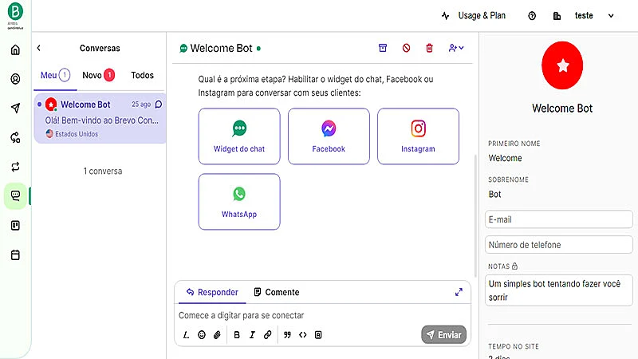Toggle inline code formatting
This screenshot has height=359, width=638.
[x=303, y=335]
